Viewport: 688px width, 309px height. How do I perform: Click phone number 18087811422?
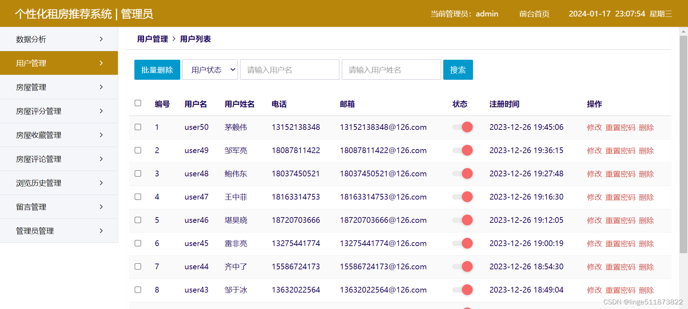point(296,150)
